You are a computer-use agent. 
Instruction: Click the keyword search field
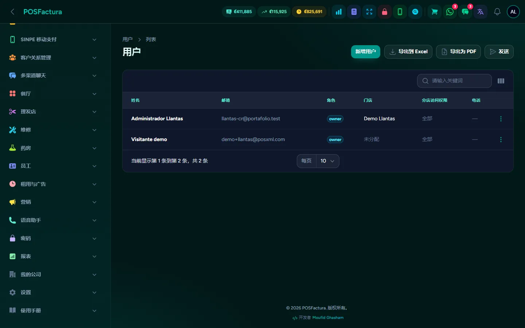point(454,81)
